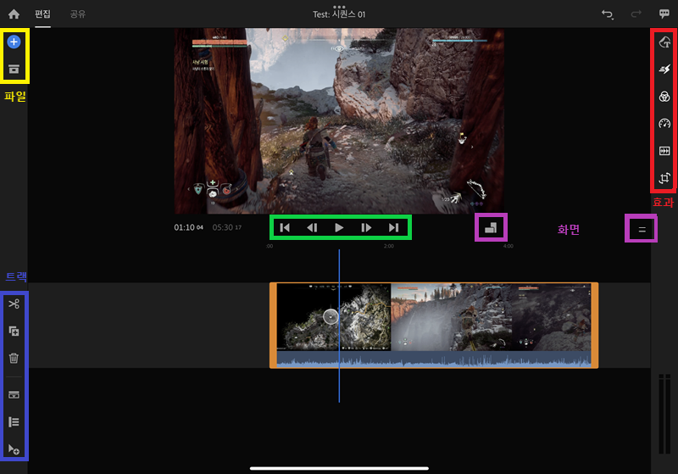
Task: Redo the last undone action
Action: click(636, 14)
